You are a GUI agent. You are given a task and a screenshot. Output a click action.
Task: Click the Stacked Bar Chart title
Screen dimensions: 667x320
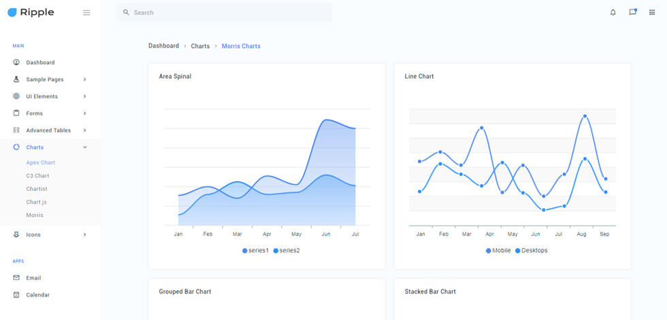[x=430, y=291]
